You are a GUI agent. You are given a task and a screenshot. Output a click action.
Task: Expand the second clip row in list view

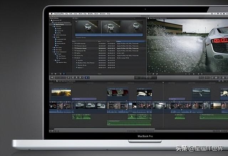(x=73, y=46)
